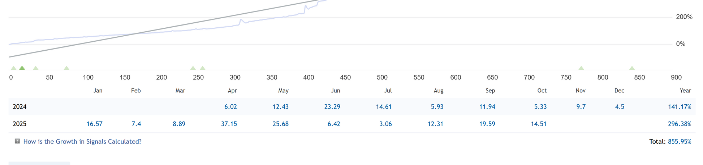This screenshot has height=165, width=703.
Task: Click the overall Total value 855.95%
Action: pyautogui.click(x=679, y=142)
